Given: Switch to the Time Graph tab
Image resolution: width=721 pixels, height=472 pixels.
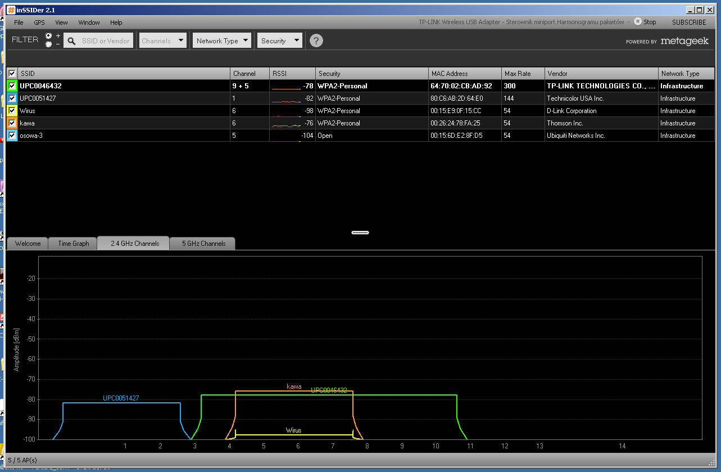Looking at the screenshot, I should tap(73, 244).
